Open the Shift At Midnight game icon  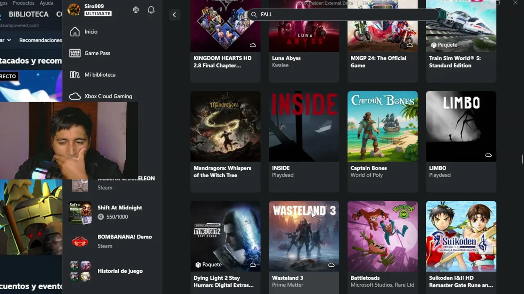coord(80,212)
